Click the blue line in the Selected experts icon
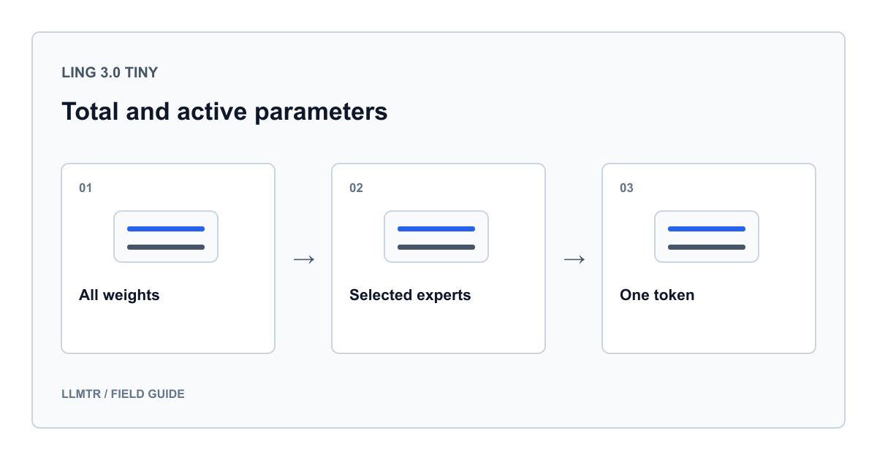877x460 pixels. click(x=436, y=229)
